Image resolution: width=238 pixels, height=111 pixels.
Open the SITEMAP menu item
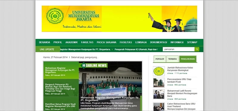pos(192,42)
